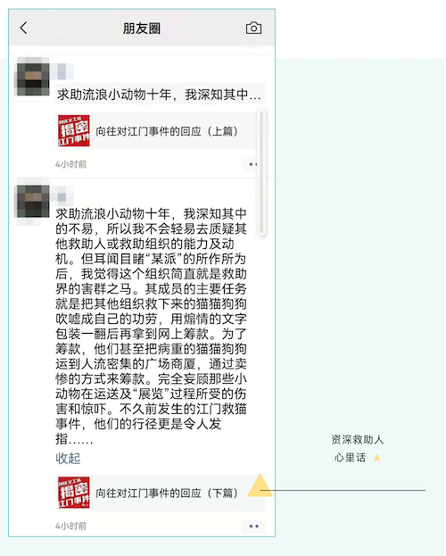Open first post's two-dot more menu
Screen dimensions: 446x556
pyautogui.click(x=252, y=164)
